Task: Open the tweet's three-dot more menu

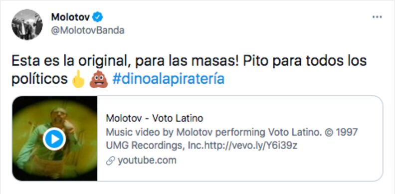Action: pyautogui.click(x=377, y=17)
